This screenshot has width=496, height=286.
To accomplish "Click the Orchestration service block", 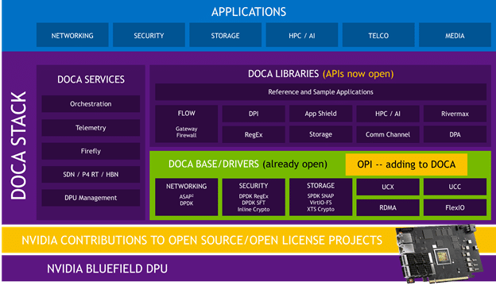I will point(91,104).
